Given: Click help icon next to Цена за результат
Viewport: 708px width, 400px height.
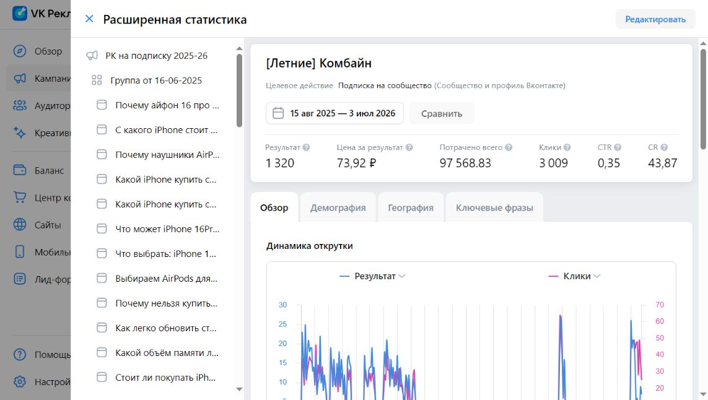Looking at the screenshot, I should [x=409, y=147].
